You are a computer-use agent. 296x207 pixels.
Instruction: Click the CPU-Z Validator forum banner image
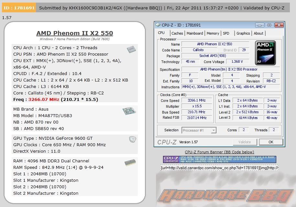point(220,159)
